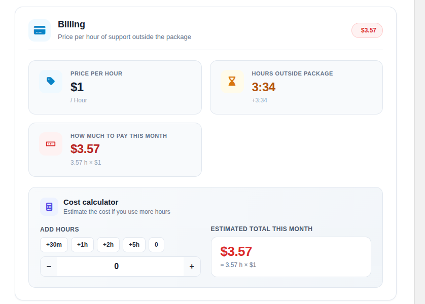Decrease added hours with minus button

click(x=49, y=267)
